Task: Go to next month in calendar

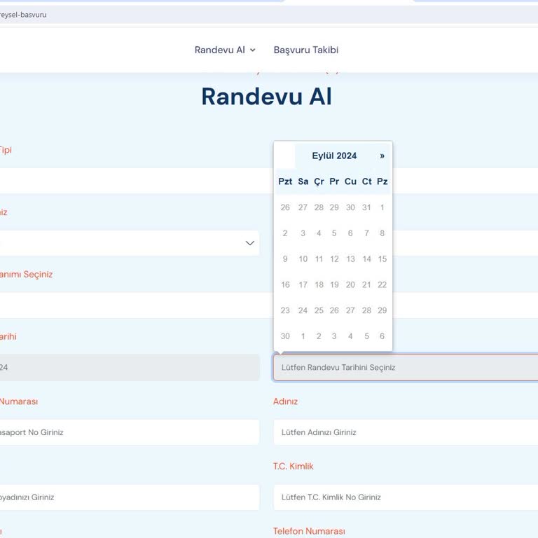Action: pyautogui.click(x=382, y=156)
